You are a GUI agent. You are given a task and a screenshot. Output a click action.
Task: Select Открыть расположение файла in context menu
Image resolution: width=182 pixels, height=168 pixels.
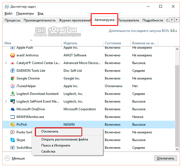click(65, 139)
